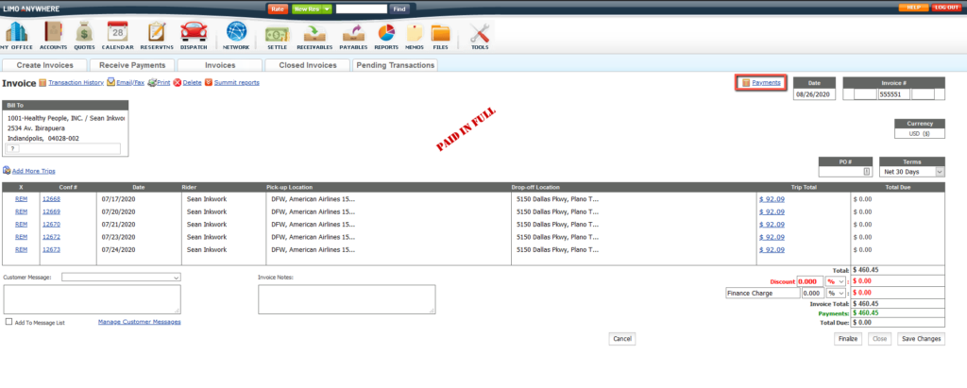
Task: Click the PO # lookup icon
Action: (x=867, y=172)
